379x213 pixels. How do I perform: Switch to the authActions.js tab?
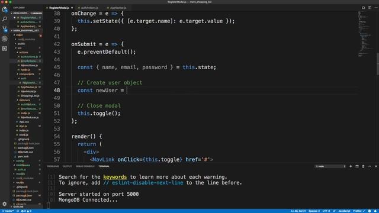pos(89,8)
